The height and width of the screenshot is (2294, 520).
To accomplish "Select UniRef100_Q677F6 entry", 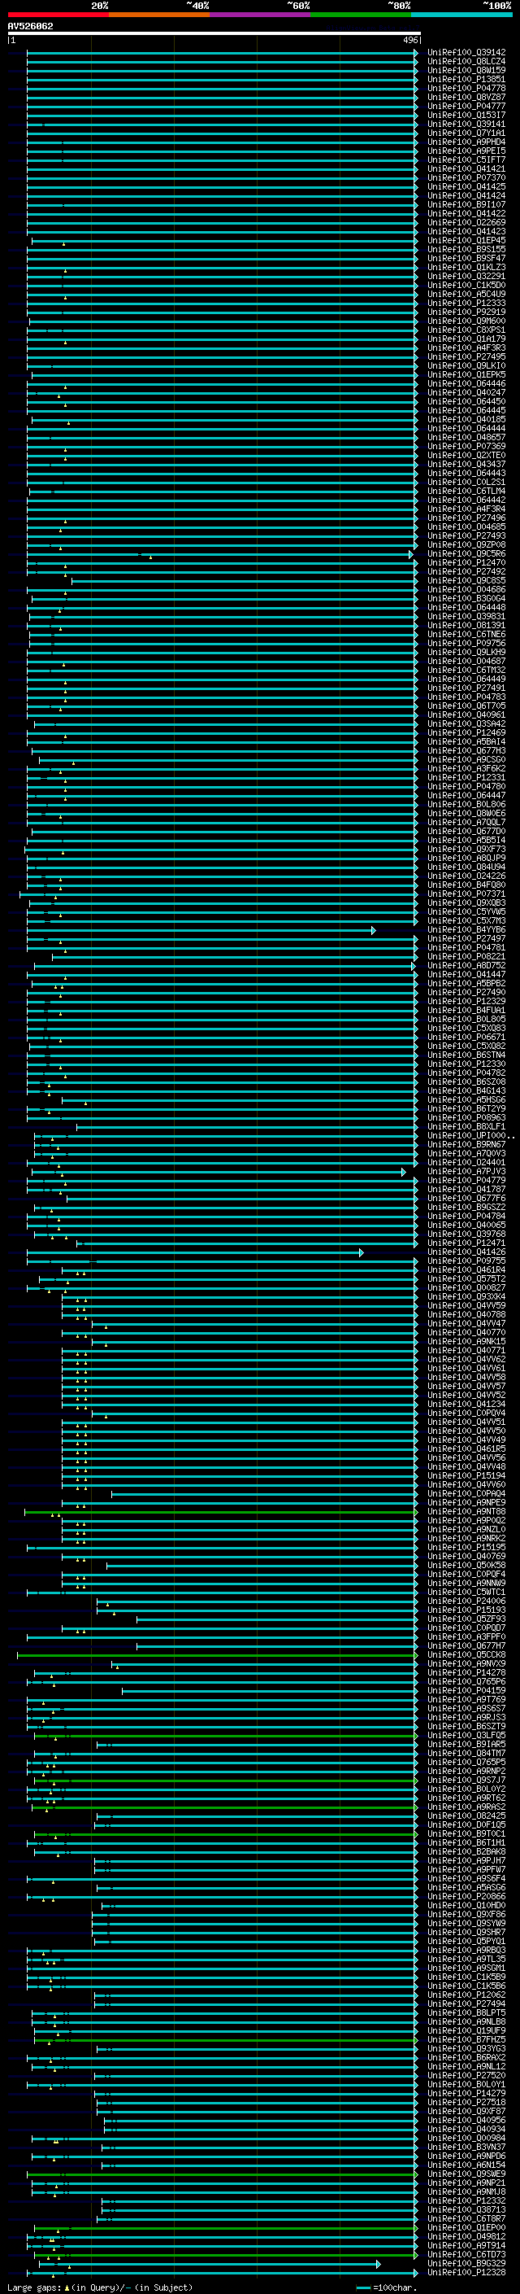I will tap(466, 1199).
